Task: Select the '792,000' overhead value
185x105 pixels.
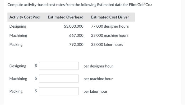Action: 76,45
